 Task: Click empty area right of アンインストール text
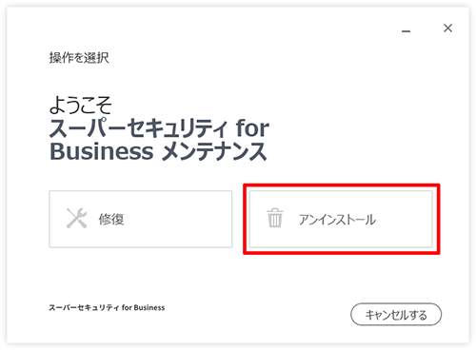click(x=404, y=219)
